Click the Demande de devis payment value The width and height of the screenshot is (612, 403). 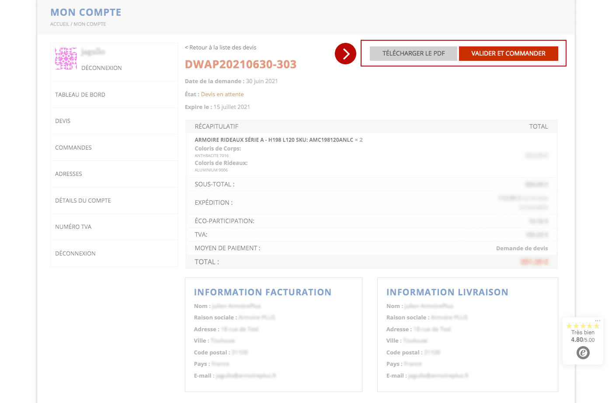522,248
